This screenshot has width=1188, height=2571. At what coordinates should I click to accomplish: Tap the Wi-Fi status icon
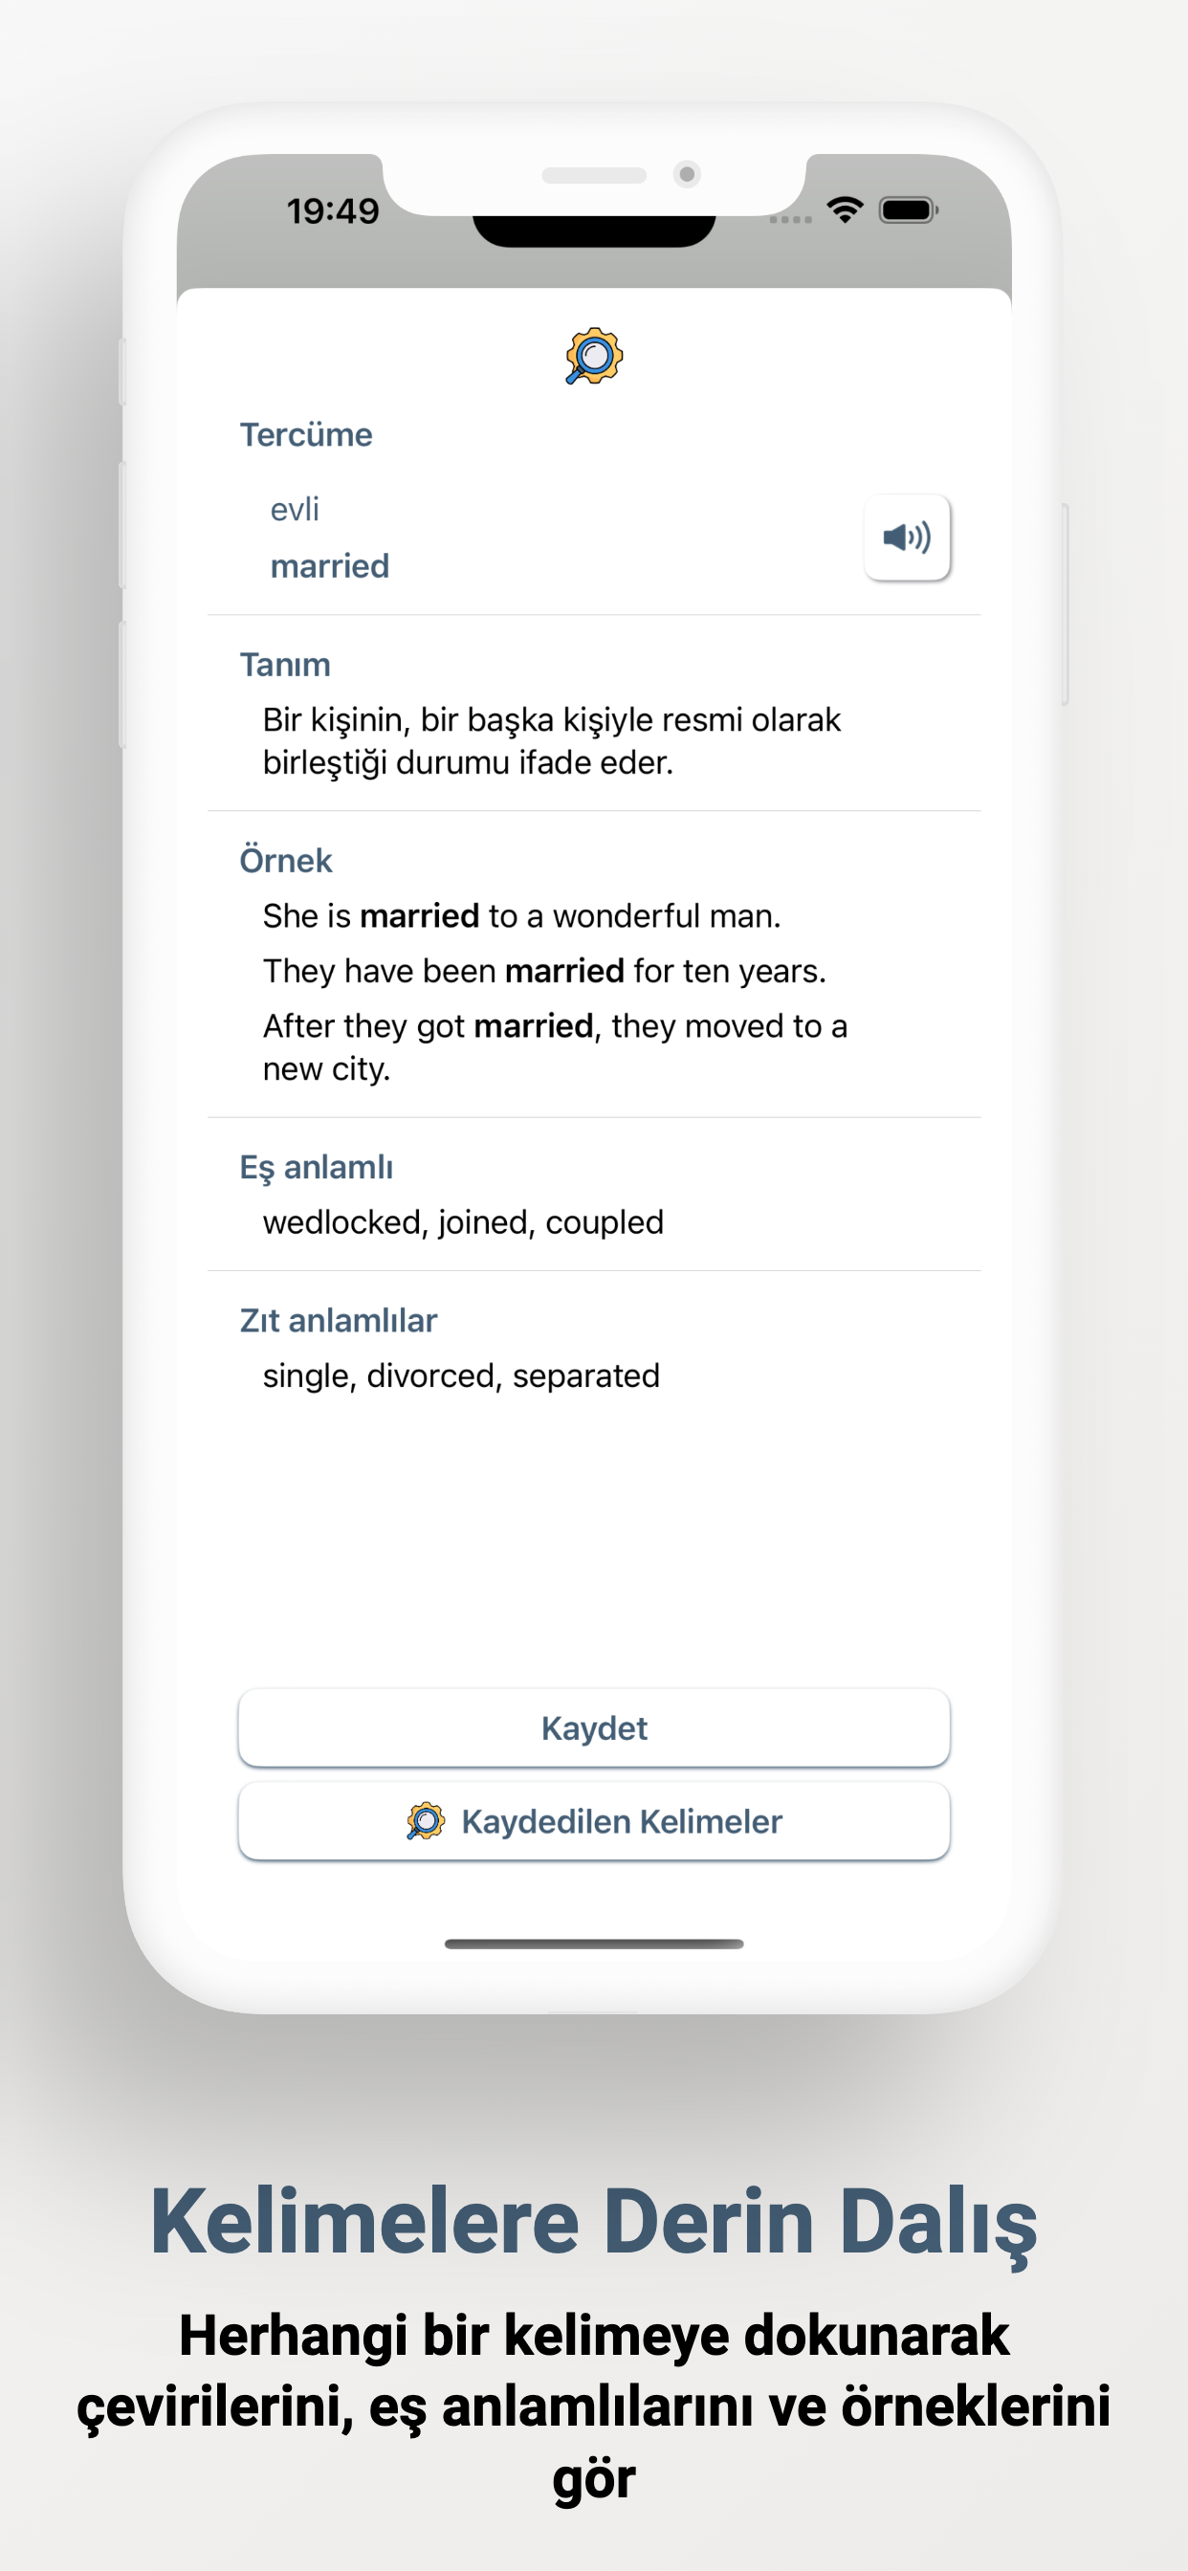845,210
